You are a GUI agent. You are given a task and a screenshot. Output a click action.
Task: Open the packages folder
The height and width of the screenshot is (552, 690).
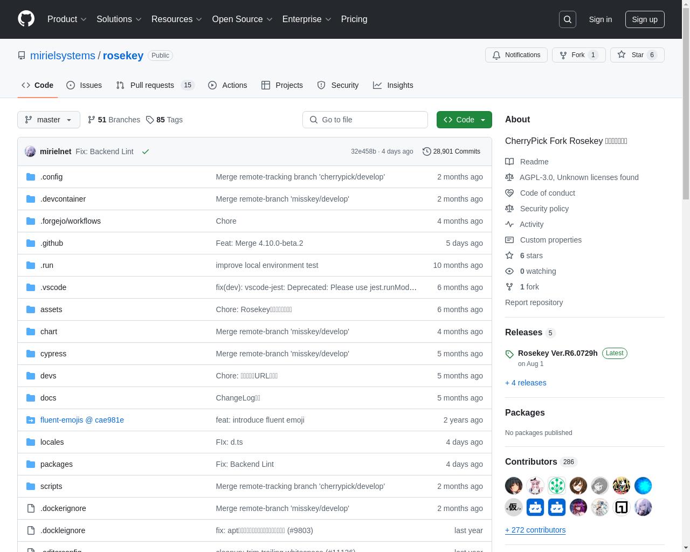pos(57,464)
